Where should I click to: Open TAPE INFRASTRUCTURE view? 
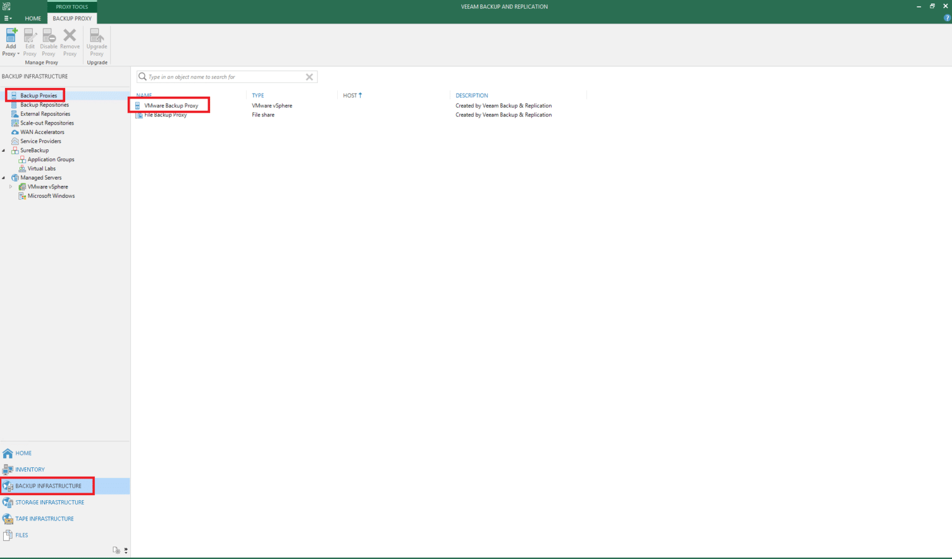43,519
